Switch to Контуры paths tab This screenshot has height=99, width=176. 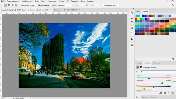pyautogui.click(x=153, y=97)
